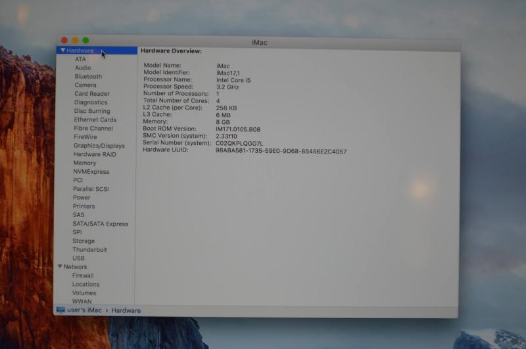Click Processor Speed value 3.2 GHz
The height and width of the screenshot is (349, 526).
pyautogui.click(x=227, y=87)
